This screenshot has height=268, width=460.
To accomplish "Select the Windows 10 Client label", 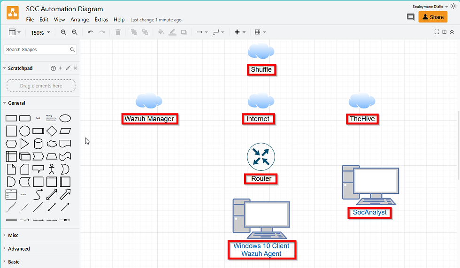I will [x=261, y=250].
